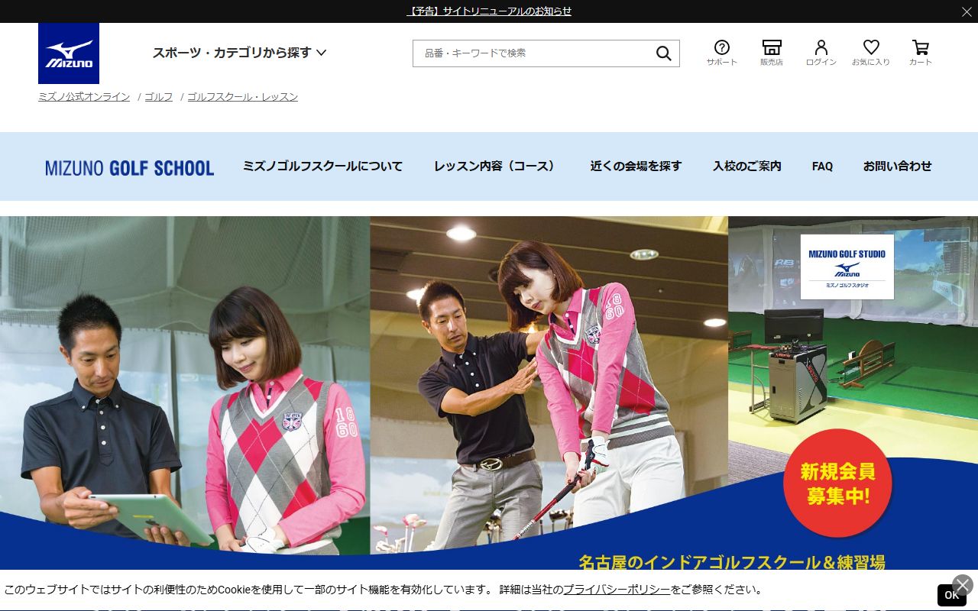Viewport: 978px width, 611px height.
Task: Open the FAQ menu item
Action: 822,166
